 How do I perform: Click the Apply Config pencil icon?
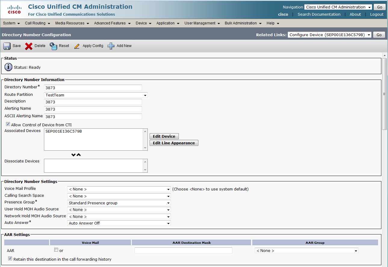coord(77,46)
